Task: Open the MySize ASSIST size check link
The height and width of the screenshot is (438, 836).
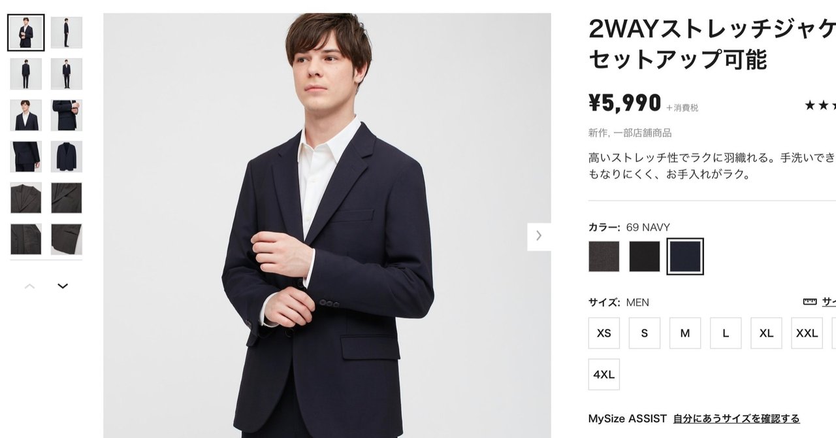Action: (736, 418)
